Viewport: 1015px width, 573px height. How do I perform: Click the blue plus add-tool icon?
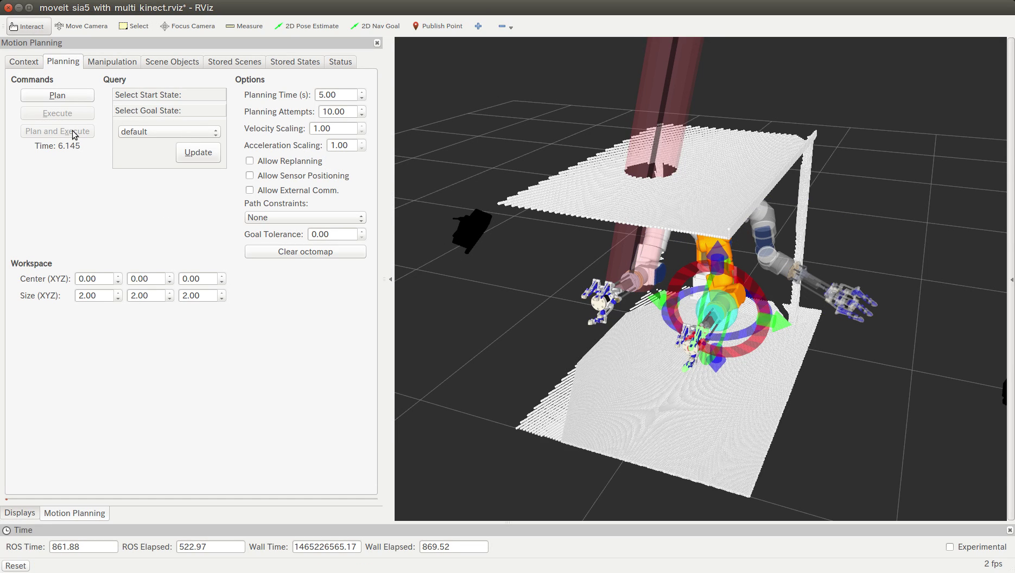(478, 26)
